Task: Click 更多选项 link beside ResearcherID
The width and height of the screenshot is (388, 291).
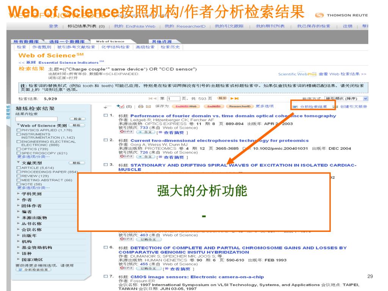Action: pos(264,106)
